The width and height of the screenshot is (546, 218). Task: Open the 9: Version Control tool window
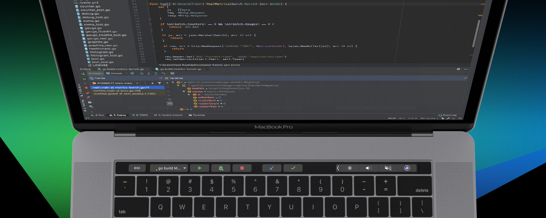(168, 115)
